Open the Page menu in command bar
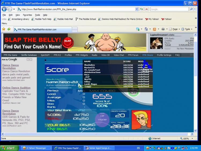 tap(174, 29)
